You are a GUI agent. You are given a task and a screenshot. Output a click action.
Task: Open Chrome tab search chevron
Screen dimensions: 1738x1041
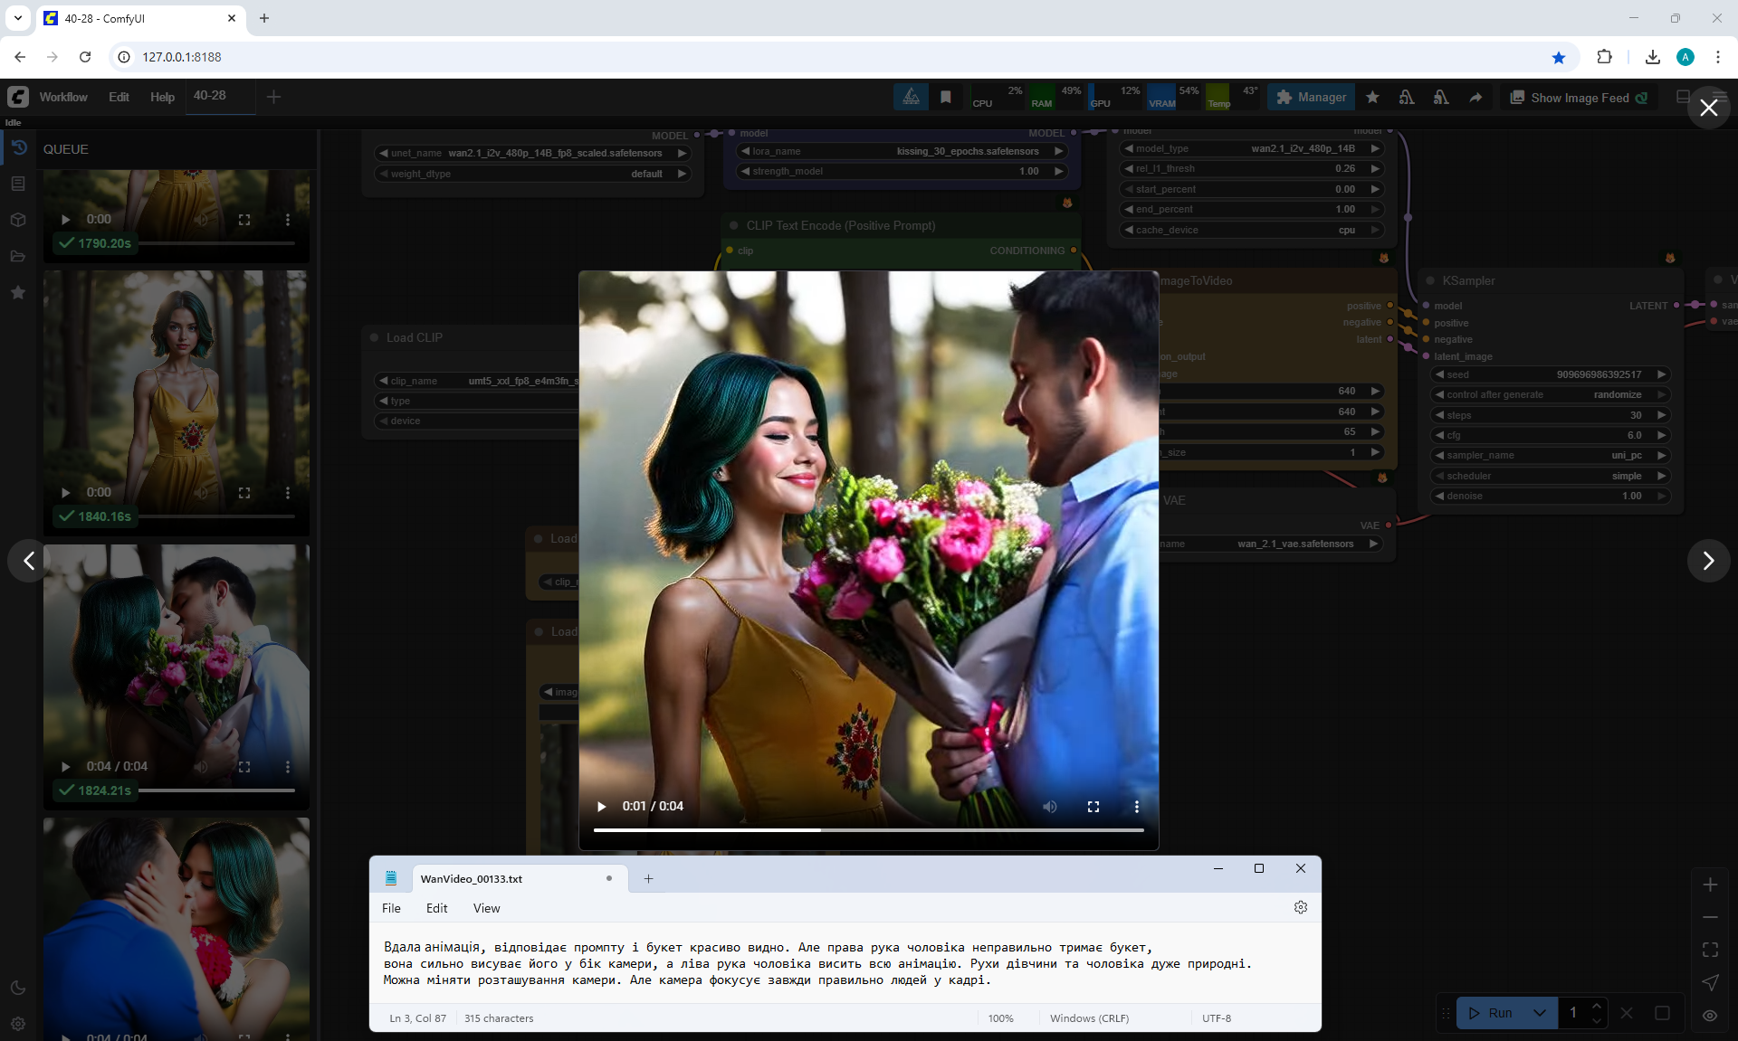click(18, 18)
